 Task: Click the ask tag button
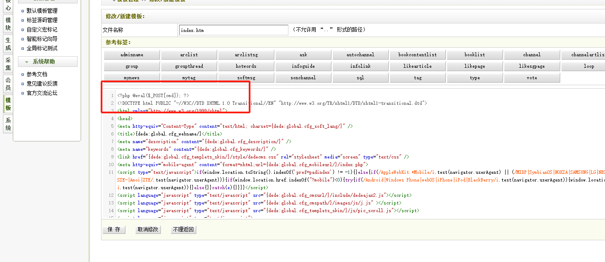(303, 55)
